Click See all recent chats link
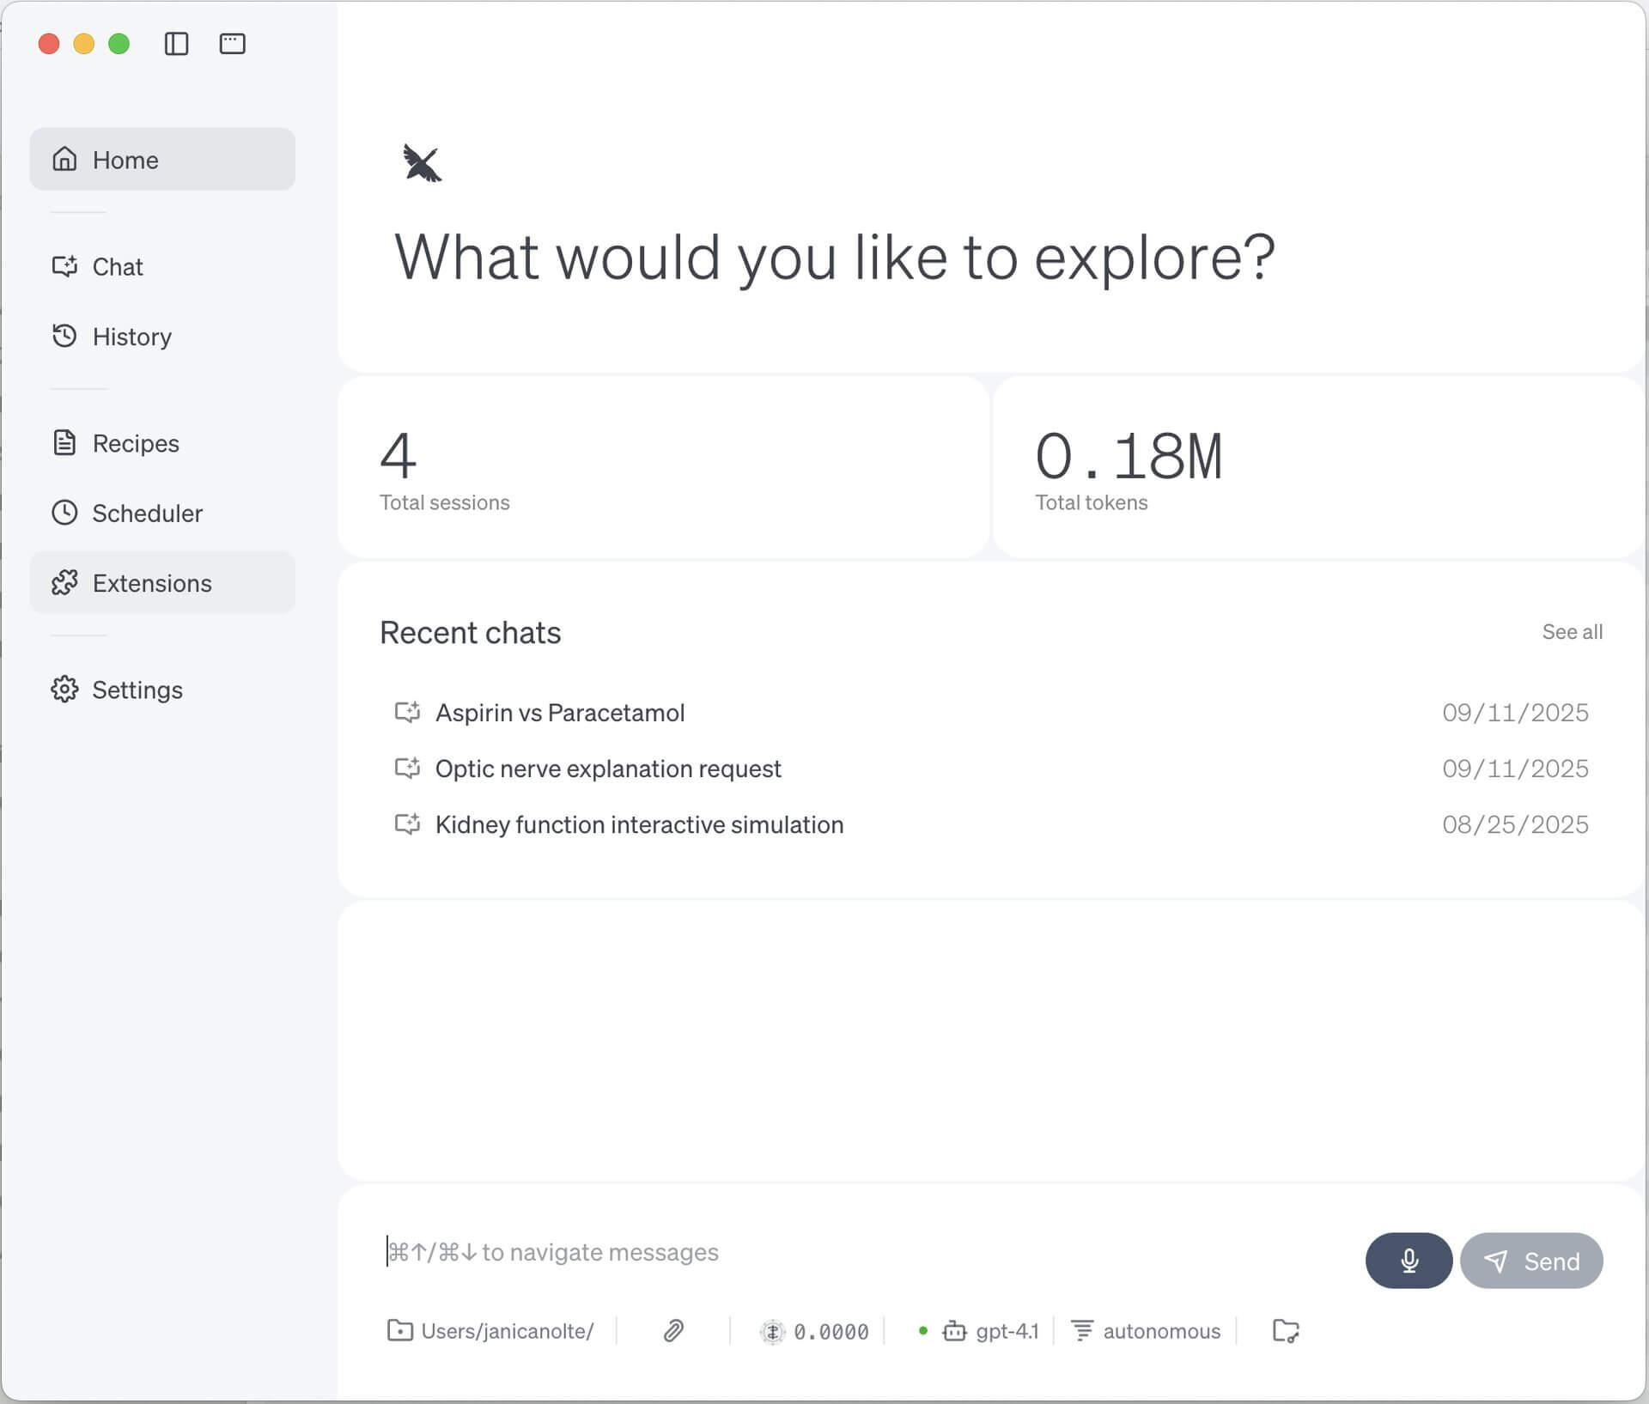Screen dimensions: 1649x1404 [1571, 632]
